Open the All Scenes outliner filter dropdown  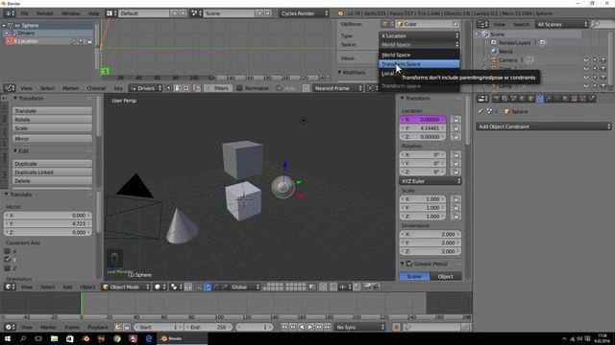point(561,24)
